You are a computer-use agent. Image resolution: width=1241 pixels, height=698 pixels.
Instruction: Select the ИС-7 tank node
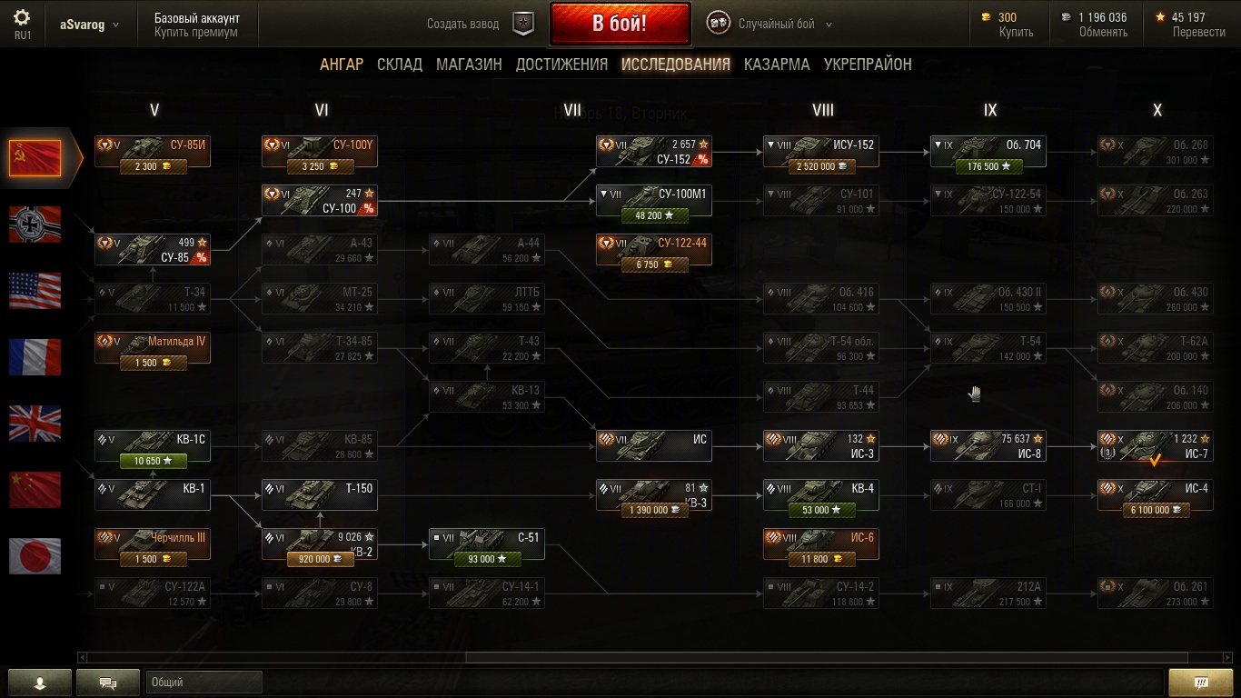(x=1155, y=446)
